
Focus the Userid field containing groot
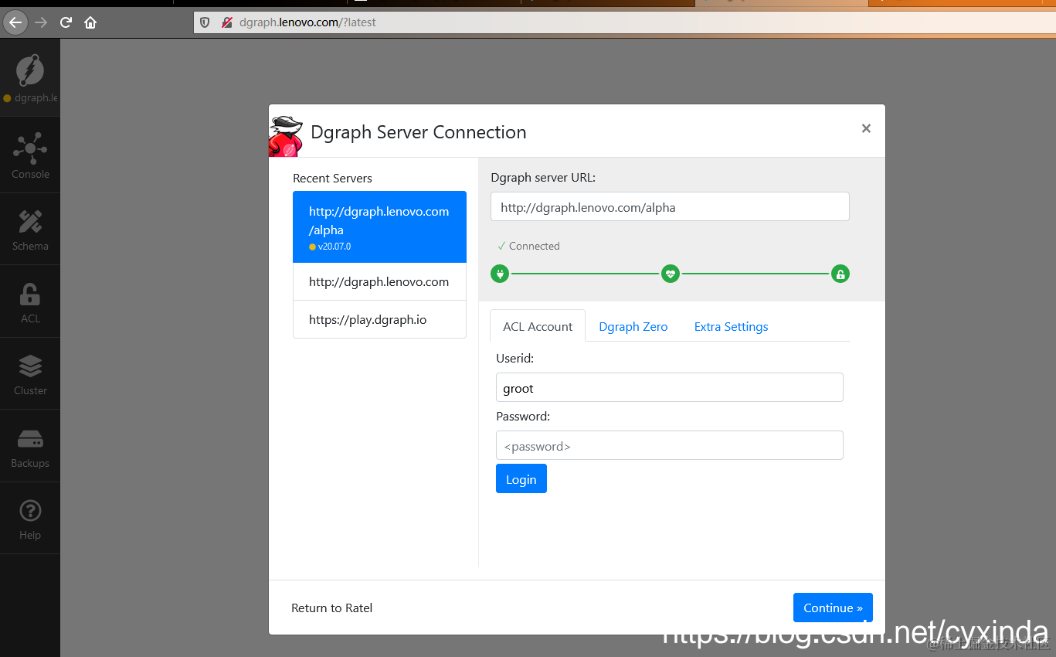pyautogui.click(x=669, y=388)
